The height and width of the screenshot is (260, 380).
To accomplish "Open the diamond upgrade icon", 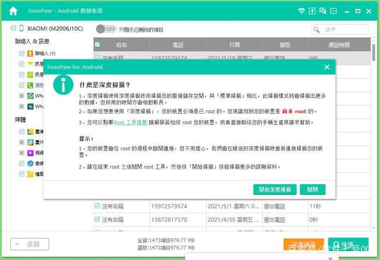I will [301, 11].
